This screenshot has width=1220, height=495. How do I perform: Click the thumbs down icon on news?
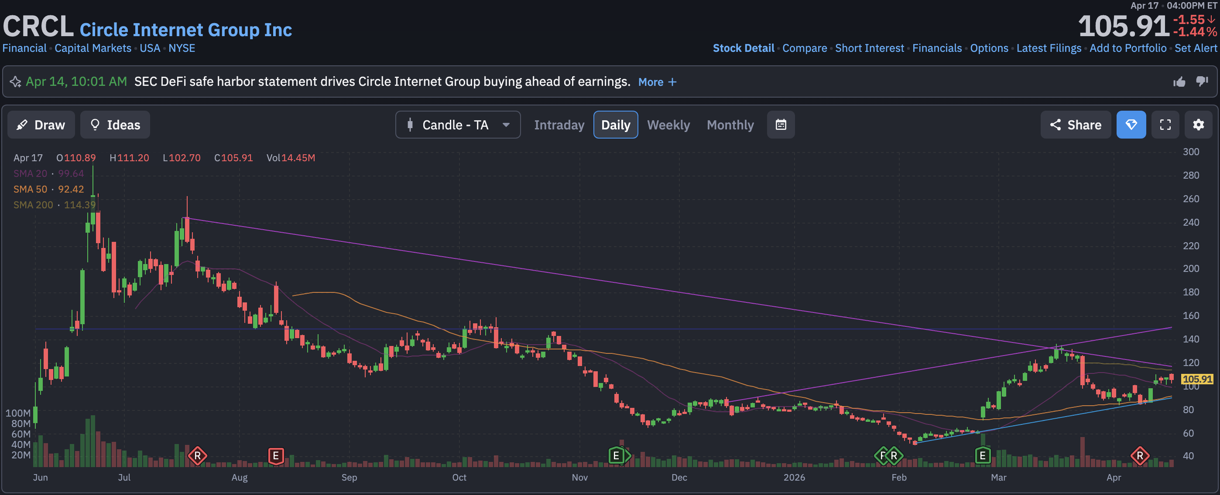[x=1202, y=82]
